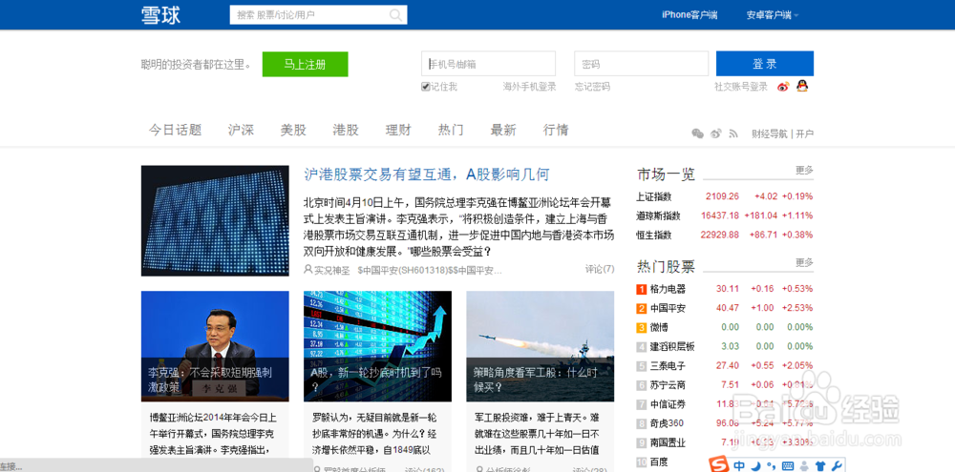This screenshot has height=472, width=955.
Task: Click the 忘记密码 link
Action: point(593,87)
